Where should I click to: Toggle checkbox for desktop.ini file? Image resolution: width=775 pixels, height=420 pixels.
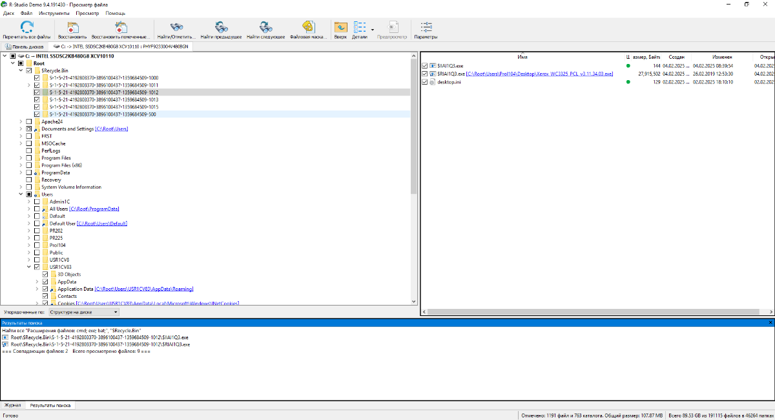tap(424, 82)
